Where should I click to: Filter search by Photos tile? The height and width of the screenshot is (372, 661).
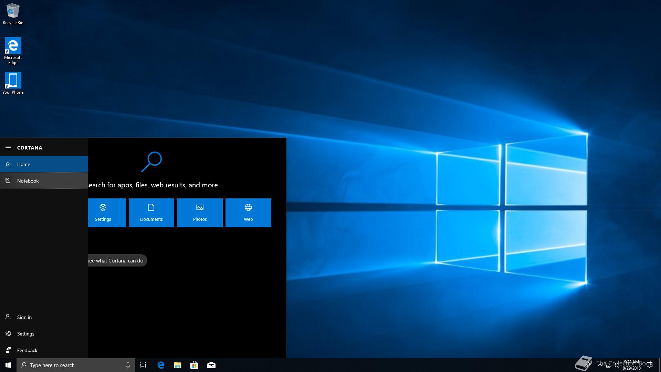[x=200, y=213]
